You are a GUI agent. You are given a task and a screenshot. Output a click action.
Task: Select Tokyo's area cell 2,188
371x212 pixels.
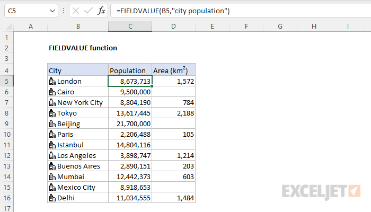pyautogui.click(x=173, y=113)
